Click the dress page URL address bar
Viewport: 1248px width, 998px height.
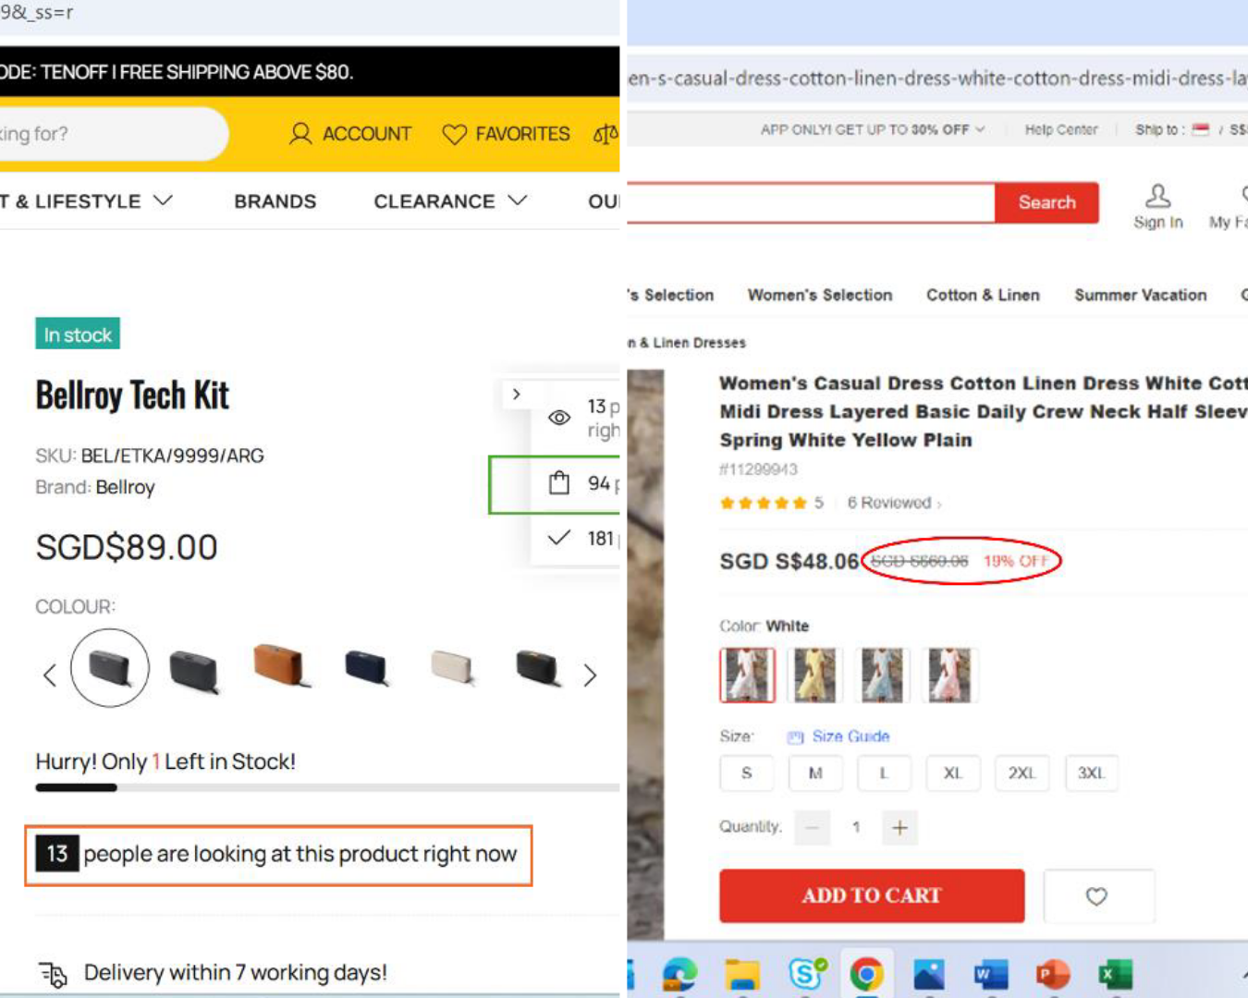click(x=937, y=79)
